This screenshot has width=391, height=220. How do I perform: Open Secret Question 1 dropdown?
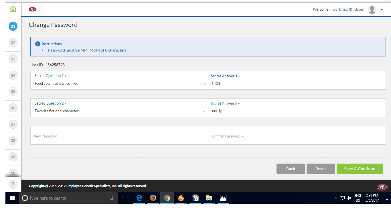[119, 80]
